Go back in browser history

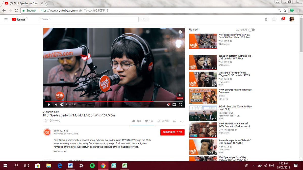4,10
